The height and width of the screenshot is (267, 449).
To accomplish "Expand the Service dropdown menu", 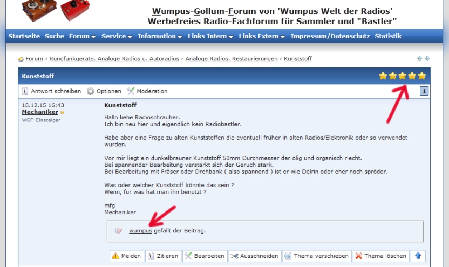I will coord(117,36).
